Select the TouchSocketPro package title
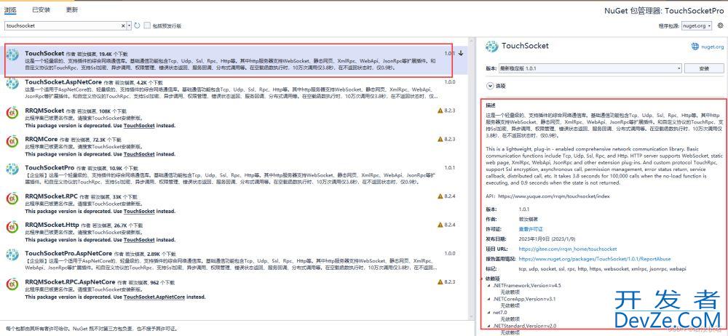The height and width of the screenshot is (336, 728). pos(50,167)
